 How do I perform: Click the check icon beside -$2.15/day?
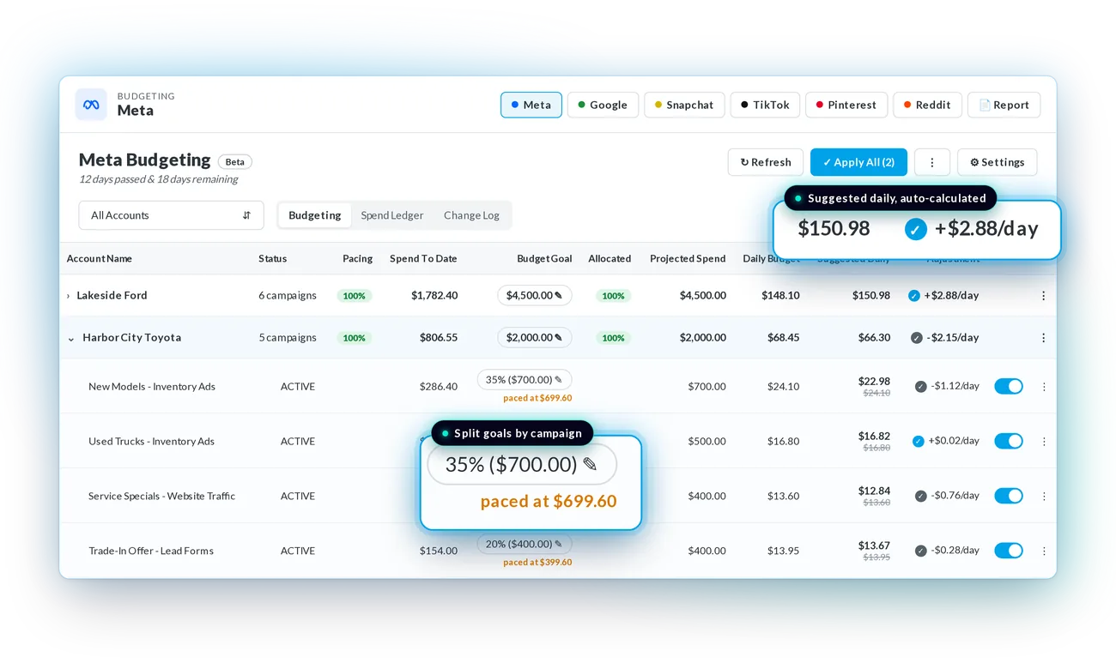point(917,338)
